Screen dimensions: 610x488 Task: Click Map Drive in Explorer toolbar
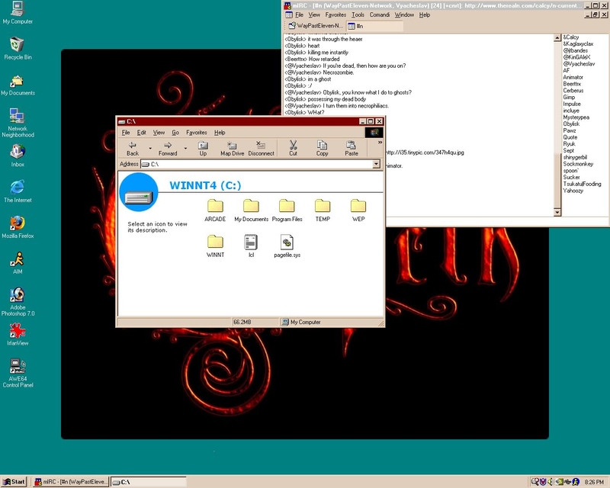click(x=233, y=149)
